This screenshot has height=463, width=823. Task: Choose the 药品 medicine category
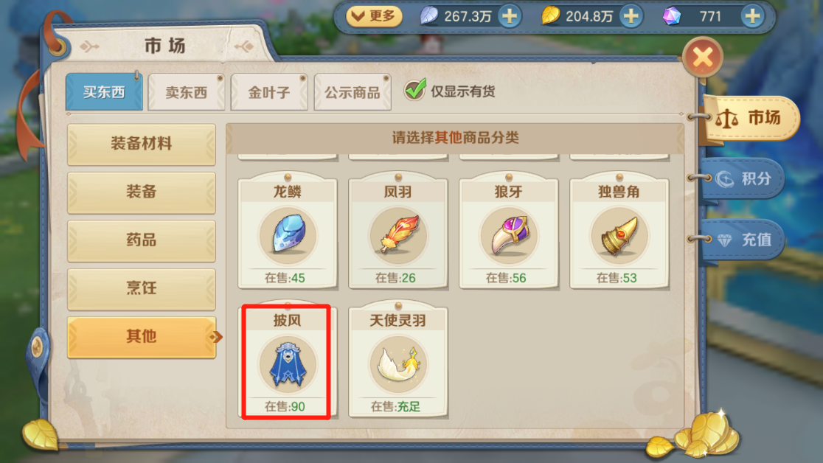141,240
